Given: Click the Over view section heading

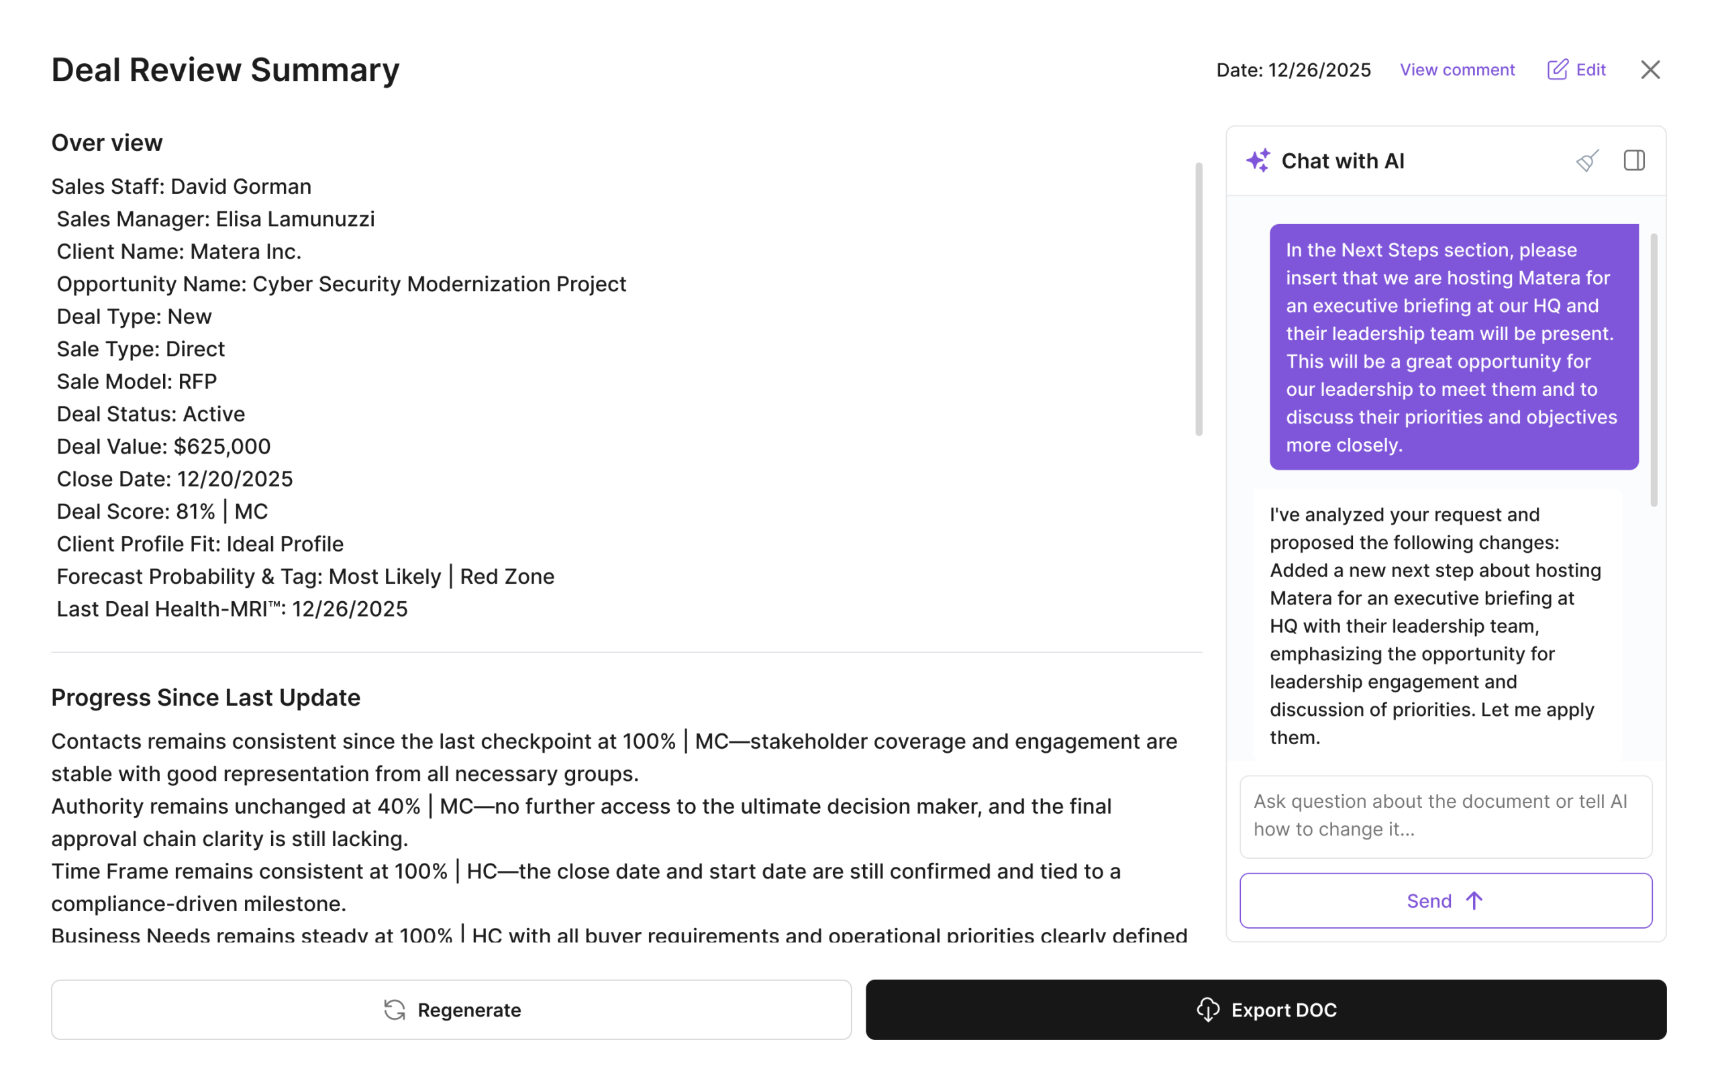Looking at the screenshot, I should point(107,143).
